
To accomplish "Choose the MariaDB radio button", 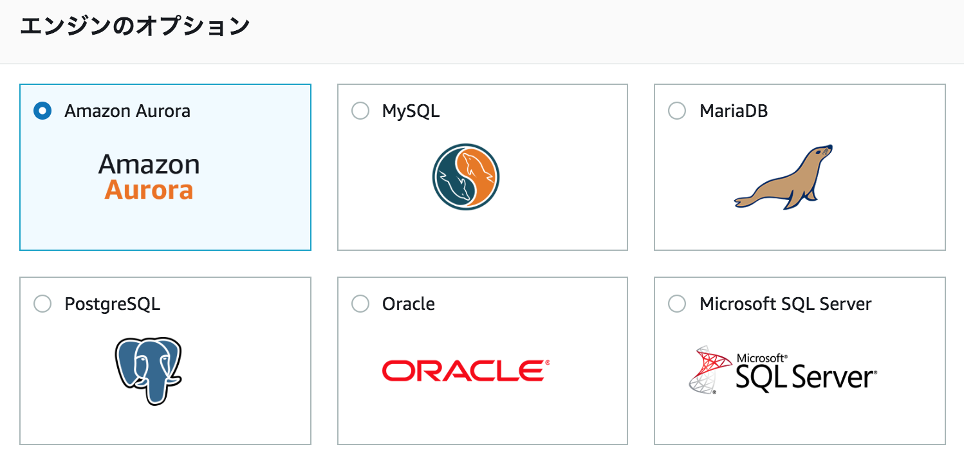I will 677,111.
